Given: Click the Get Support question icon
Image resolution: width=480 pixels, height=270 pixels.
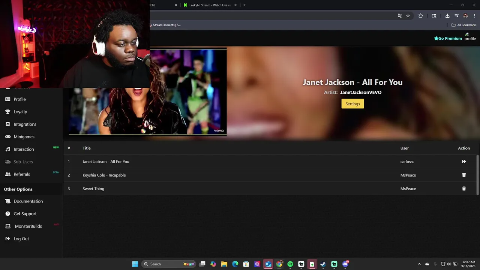Looking at the screenshot, I should click(x=7, y=214).
